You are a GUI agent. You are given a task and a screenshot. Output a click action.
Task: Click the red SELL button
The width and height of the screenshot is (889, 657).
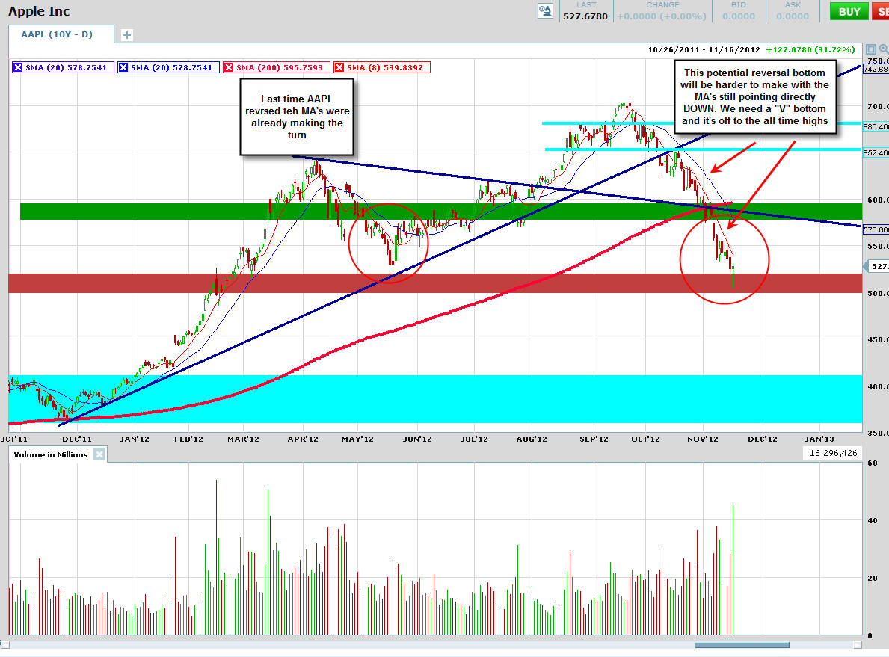pyautogui.click(x=881, y=11)
